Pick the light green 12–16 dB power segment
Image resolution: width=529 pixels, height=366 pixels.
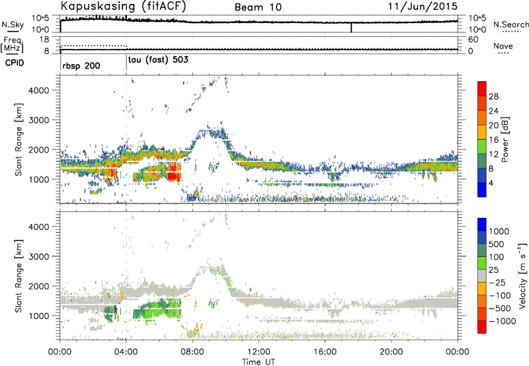tap(482, 147)
